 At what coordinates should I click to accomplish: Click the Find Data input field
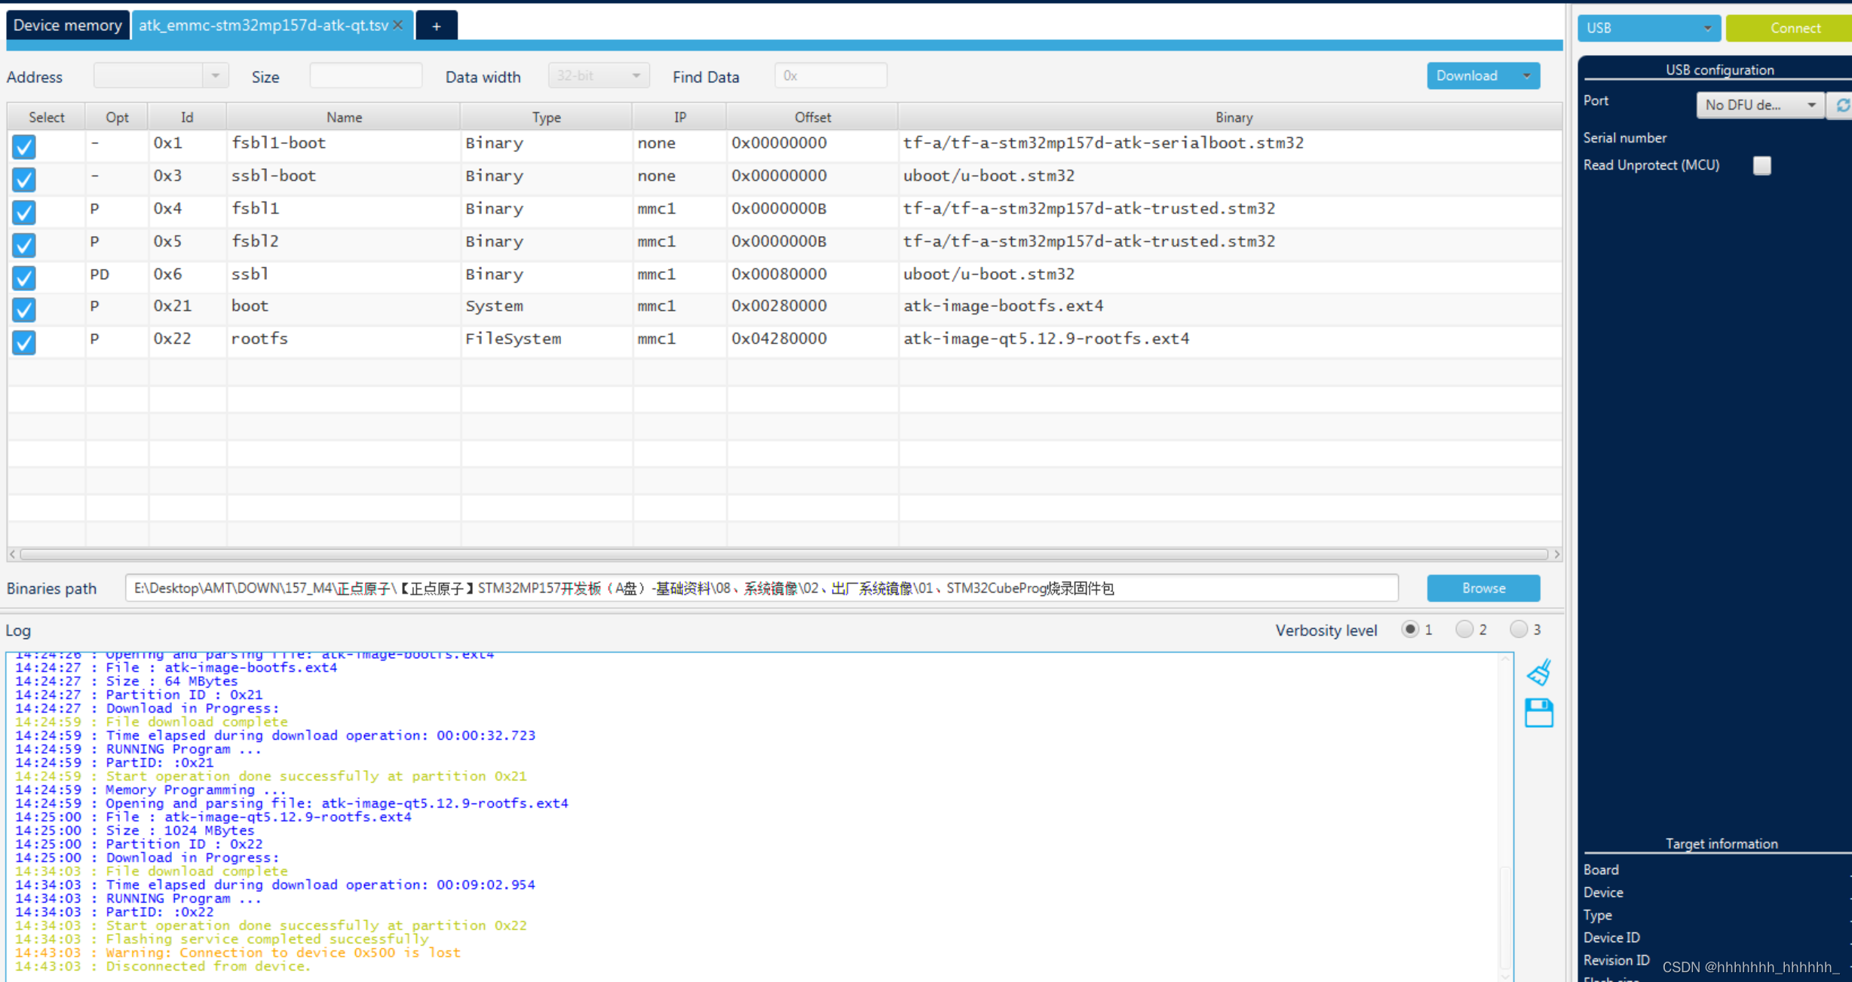tap(829, 75)
